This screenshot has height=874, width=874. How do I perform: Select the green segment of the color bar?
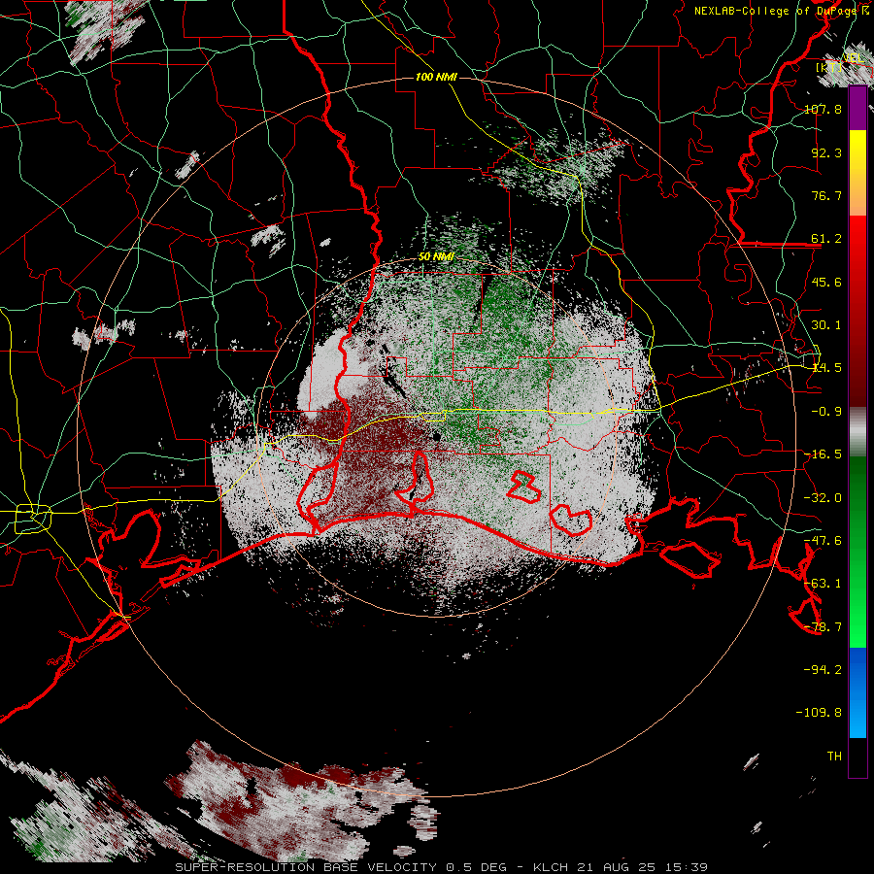coord(857,552)
